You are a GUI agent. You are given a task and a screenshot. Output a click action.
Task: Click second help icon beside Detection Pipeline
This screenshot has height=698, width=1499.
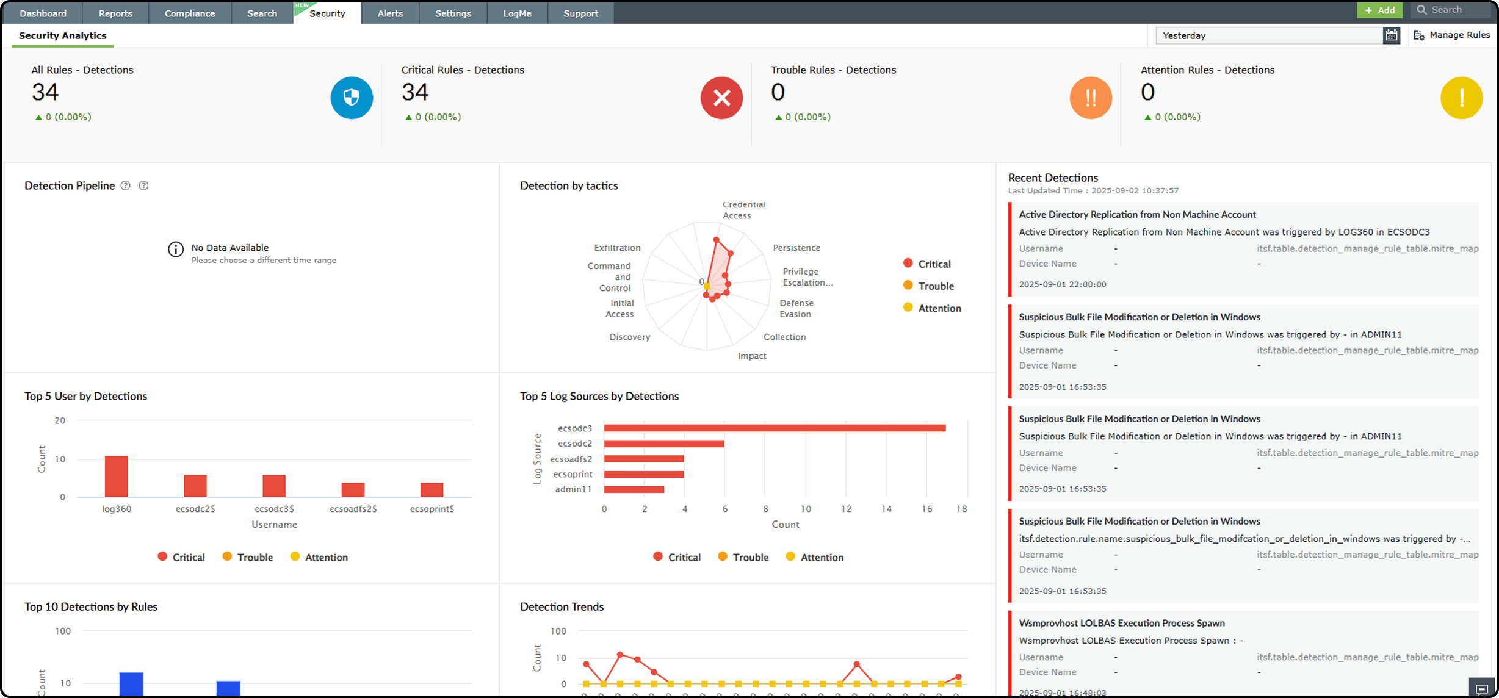pyautogui.click(x=143, y=185)
